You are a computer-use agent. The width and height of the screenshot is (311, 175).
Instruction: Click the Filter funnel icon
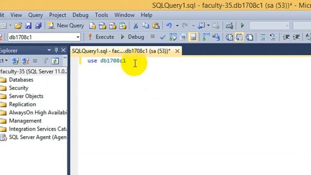tap(45, 61)
